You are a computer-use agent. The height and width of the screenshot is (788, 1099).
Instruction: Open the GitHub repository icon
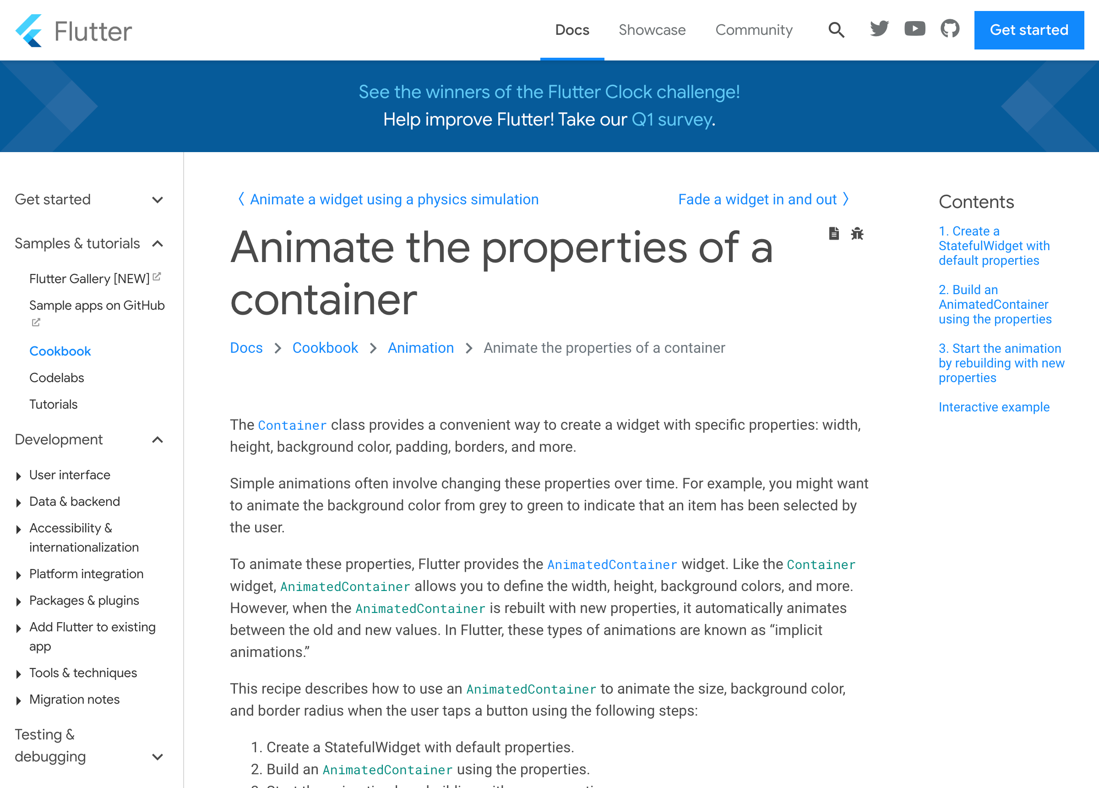(950, 29)
